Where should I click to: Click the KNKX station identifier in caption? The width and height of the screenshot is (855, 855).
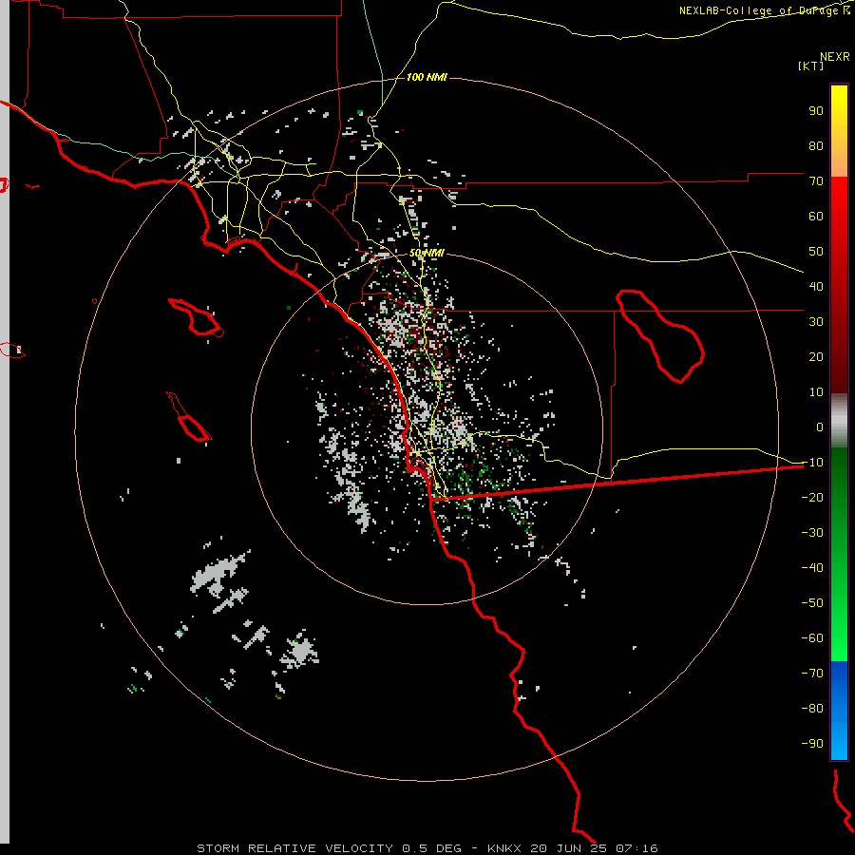(x=504, y=848)
